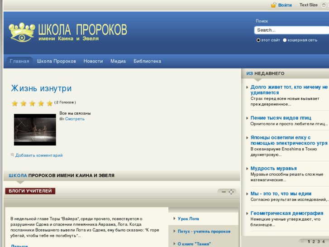This screenshot has width=329, height=247.
Task: Click the (2 Голосов) vote count text
Action: [65, 102]
